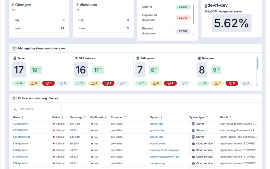270x169 pixels.
Task: Open the AGENTALIVE check for gdevrl-s4q
Action: pyautogui.click(x=20, y=130)
